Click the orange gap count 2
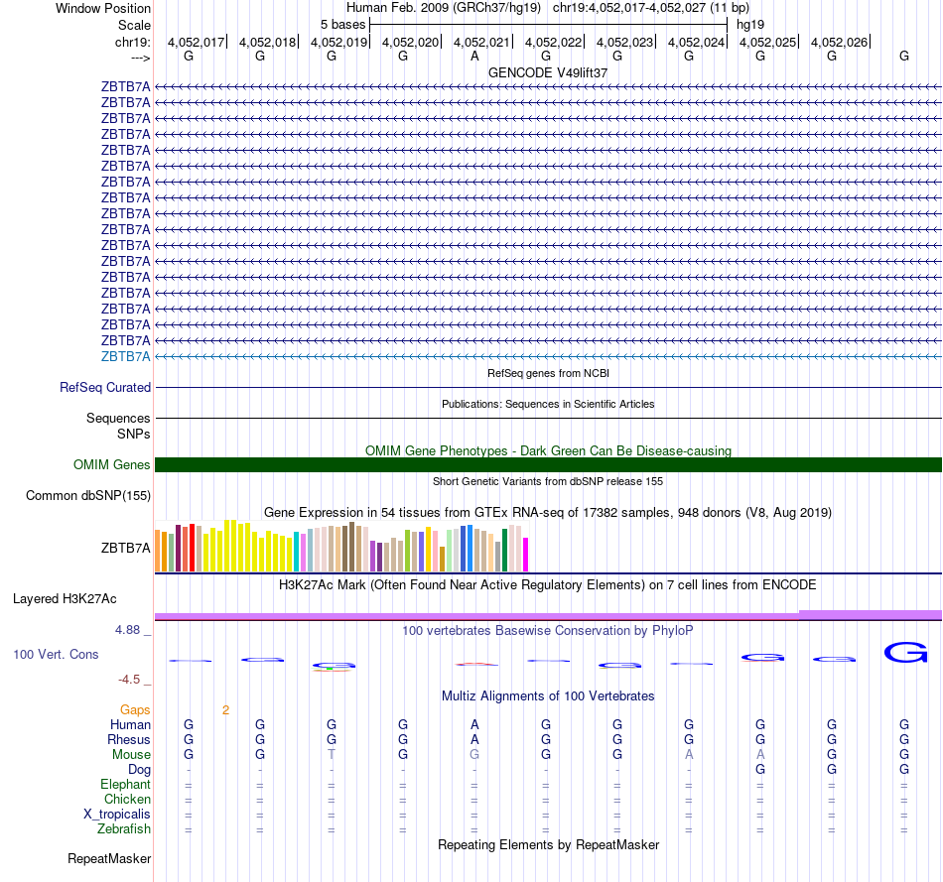The width and height of the screenshot is (943, 882). click(x=225, y=710)
